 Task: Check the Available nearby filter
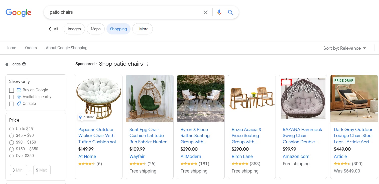coord(12,97)
